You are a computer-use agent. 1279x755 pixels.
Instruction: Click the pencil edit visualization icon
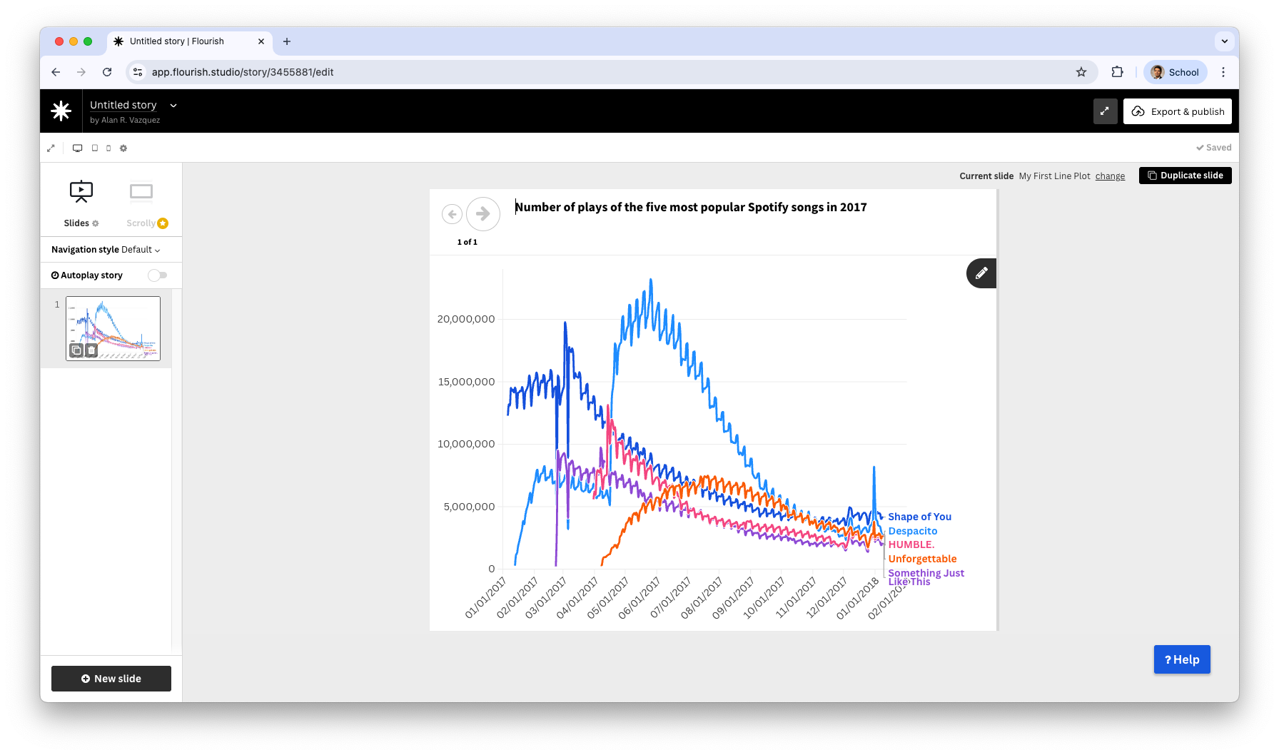[x=981, y=273]
